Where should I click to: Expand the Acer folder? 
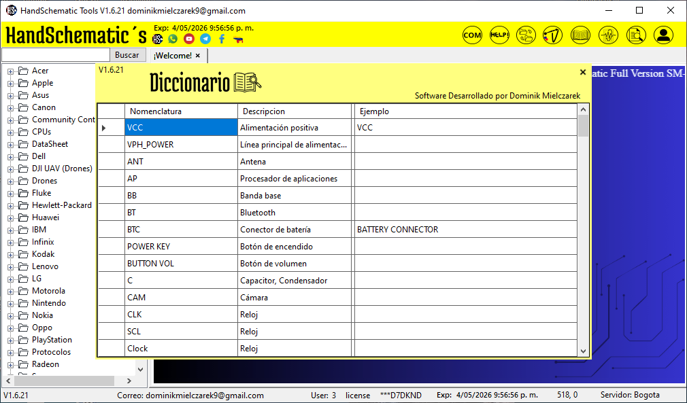[x=10, y=71]
